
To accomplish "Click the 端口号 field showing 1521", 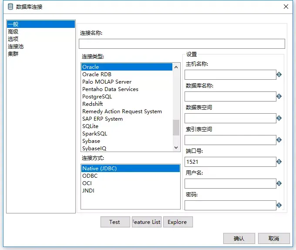I will pyautogui.click(x=230, y=162).
